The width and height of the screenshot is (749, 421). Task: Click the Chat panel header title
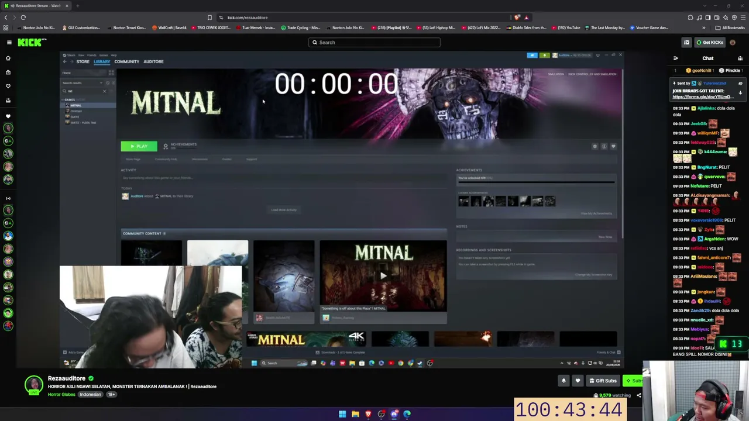tap(708, 58)
